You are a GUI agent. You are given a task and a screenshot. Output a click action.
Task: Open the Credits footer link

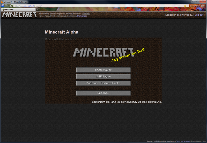(193, 141)
